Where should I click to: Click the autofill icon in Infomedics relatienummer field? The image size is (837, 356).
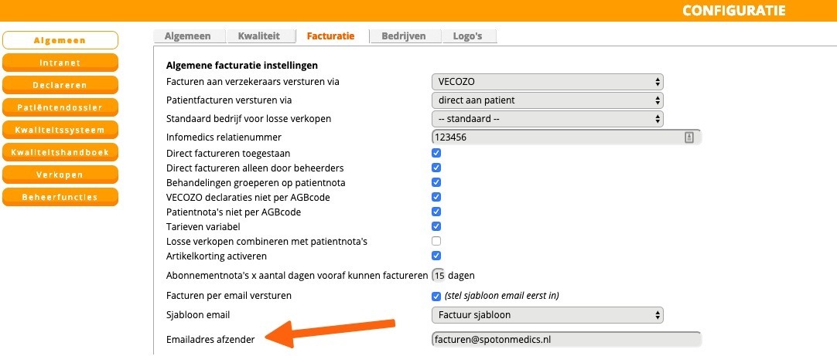click(x=689, y=137)
